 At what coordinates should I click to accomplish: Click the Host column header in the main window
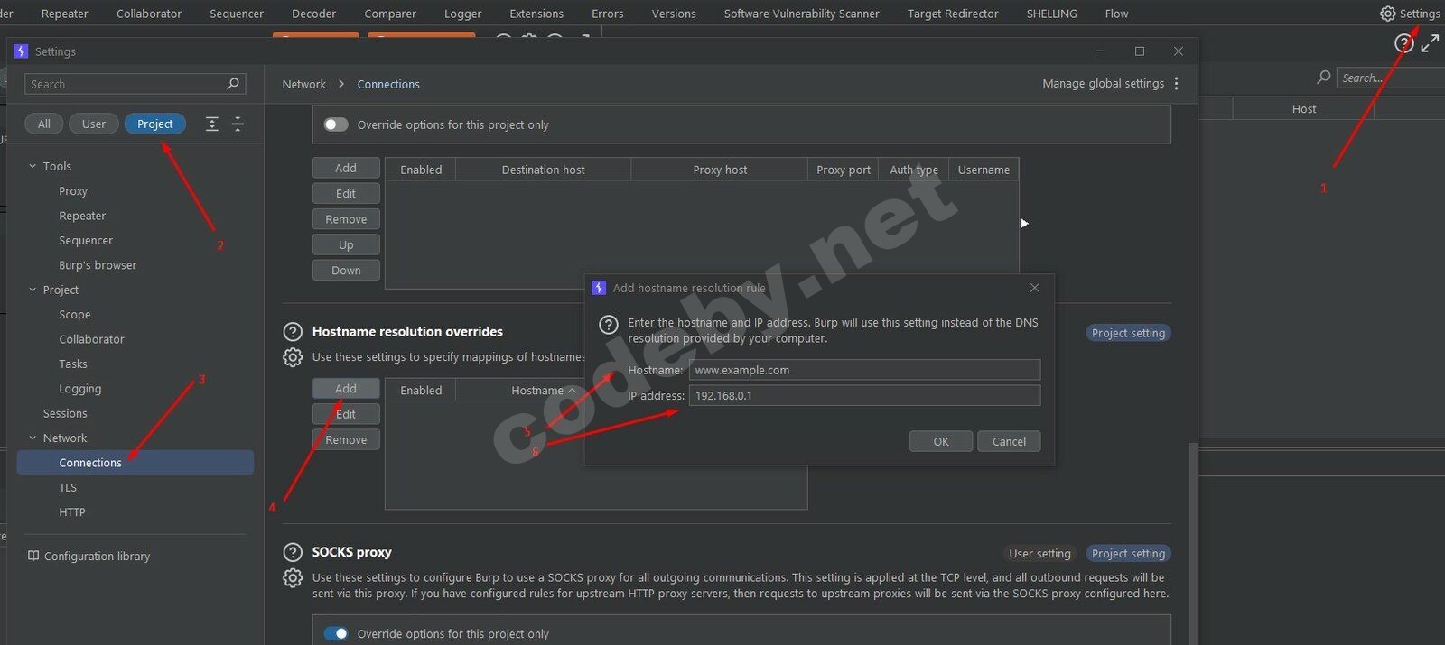click(x=1304, y=109)
